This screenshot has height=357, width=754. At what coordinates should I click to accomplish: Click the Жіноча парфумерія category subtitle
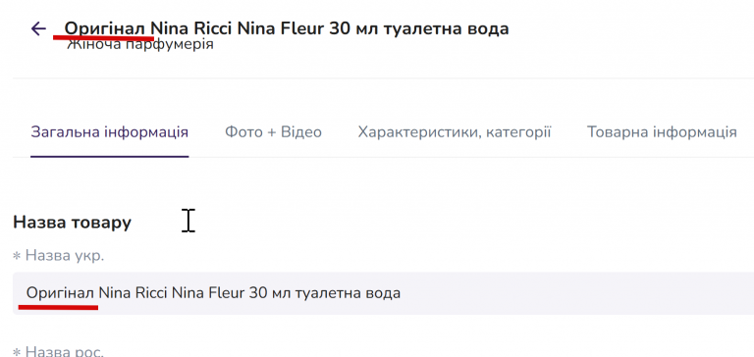[140, 45]
